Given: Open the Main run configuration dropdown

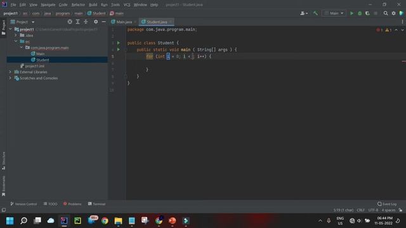Looking at the screenshot, I should click(x=334, y=13).
